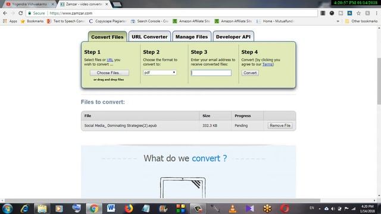Click the Pending progress status
The width and height of the screenshot is (381, 214).
tap(241, 125)
